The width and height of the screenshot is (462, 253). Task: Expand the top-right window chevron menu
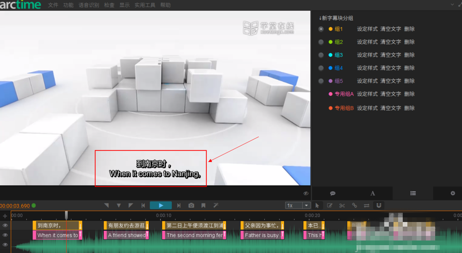tap(453, 4)
